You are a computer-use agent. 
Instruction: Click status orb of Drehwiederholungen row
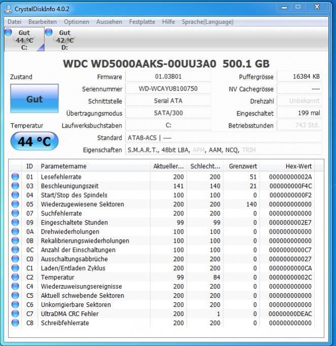click(x=15, y=232)
